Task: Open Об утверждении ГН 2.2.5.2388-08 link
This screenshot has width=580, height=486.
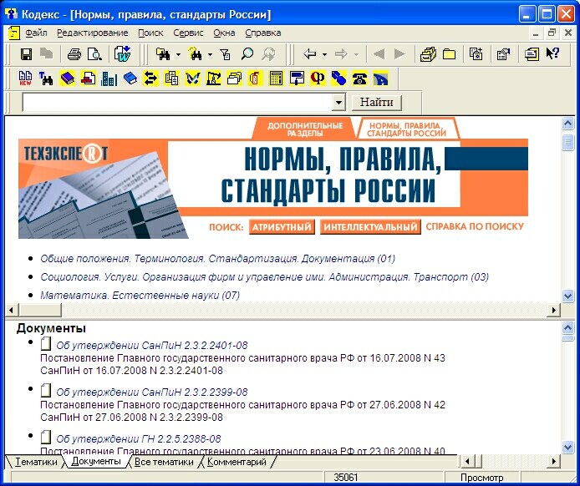Action: [x=139, y=438]
